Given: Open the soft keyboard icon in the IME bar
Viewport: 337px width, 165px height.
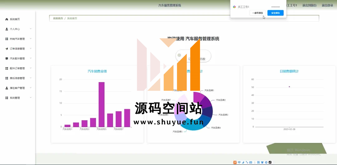Looking at the screenshot, I should (x=251, y=163).
